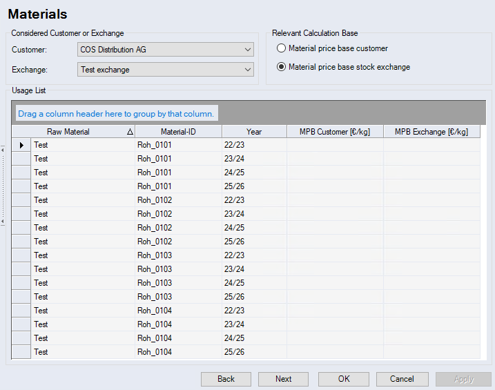
Task: Confirm with the OK button
Action: pos(344,379)
